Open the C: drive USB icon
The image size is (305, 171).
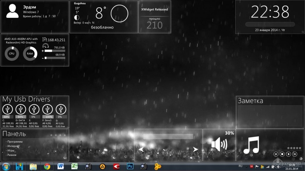click(7, 109)
